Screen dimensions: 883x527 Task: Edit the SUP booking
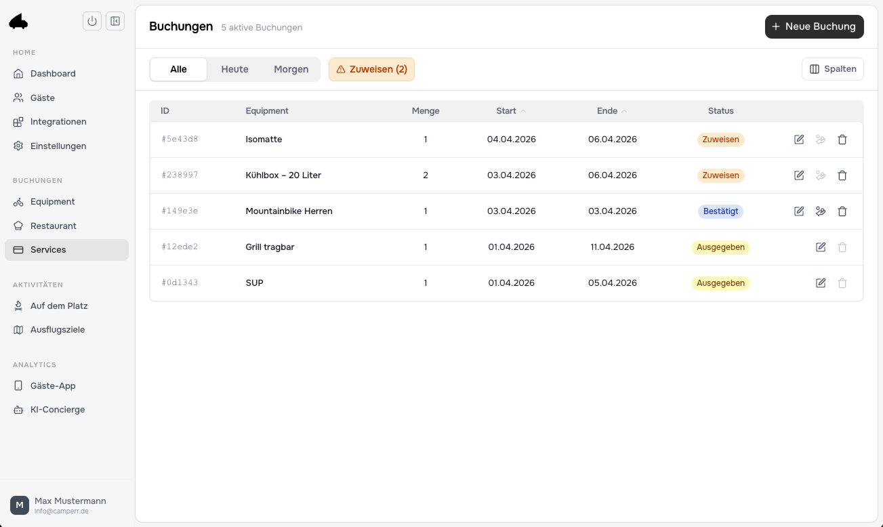pos(821,283)
